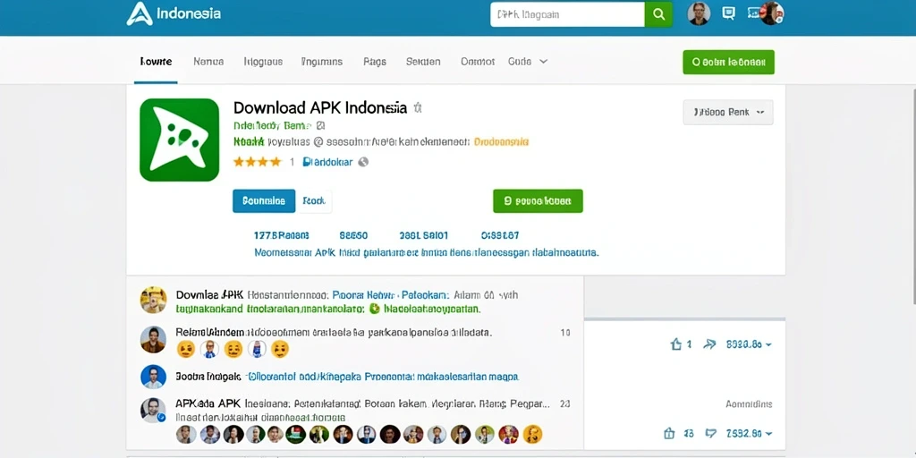Click the Indonesia site name in header
This screenshot has width=916, height=458.
click(188, 13)
